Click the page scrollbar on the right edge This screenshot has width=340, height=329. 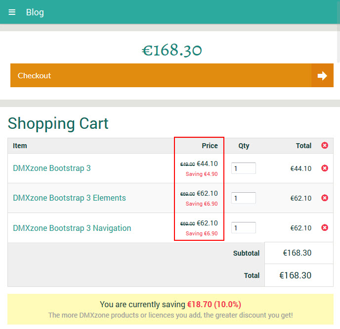coord(339,32)
